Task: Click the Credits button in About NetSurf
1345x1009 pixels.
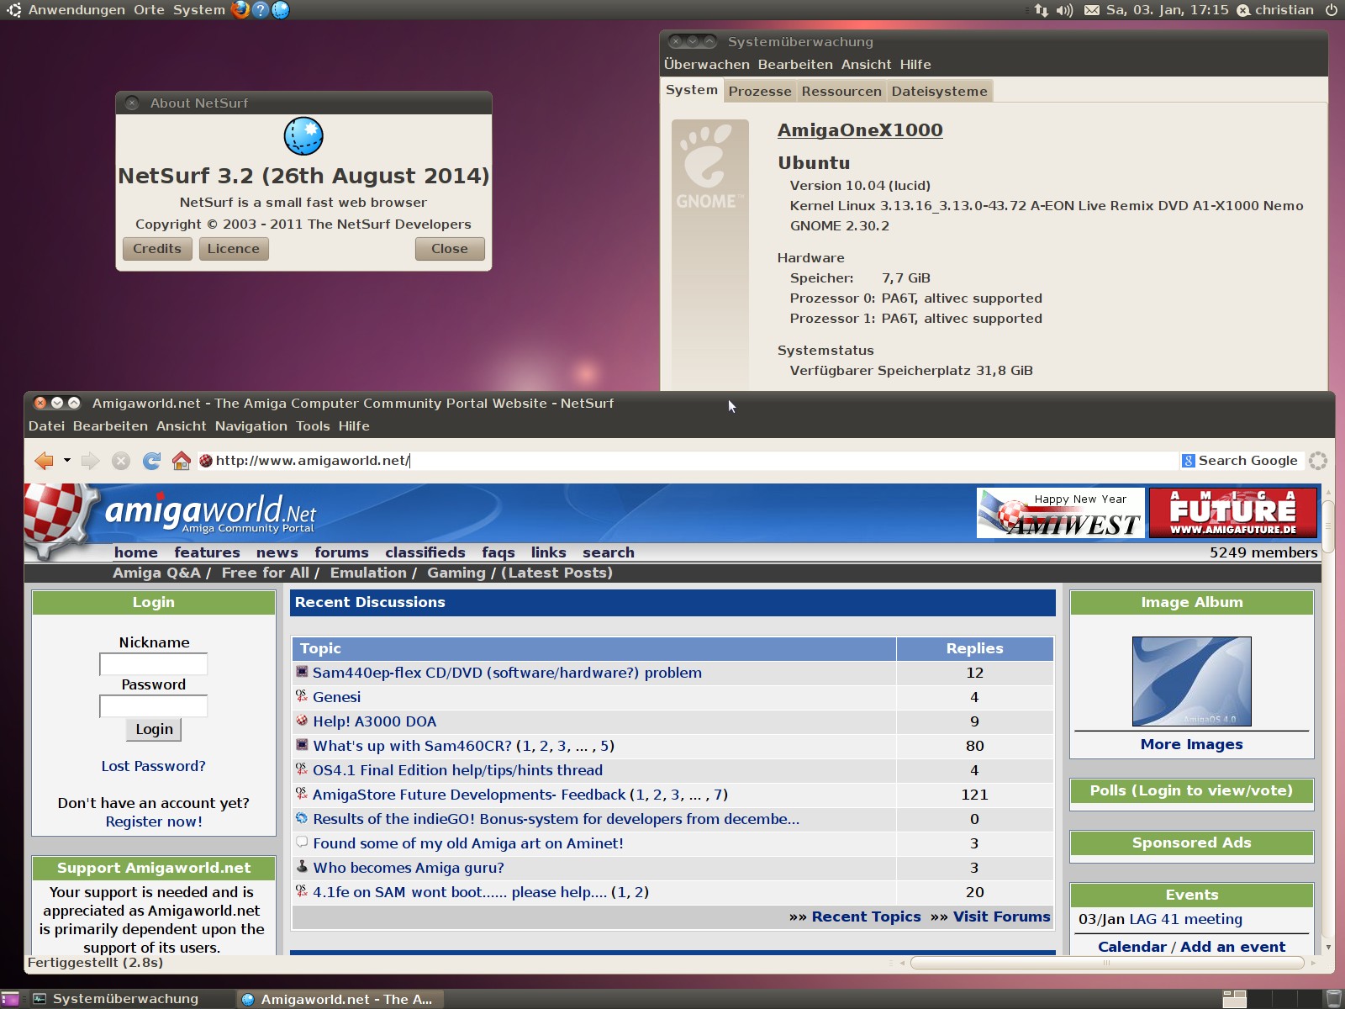Action: 157,249
